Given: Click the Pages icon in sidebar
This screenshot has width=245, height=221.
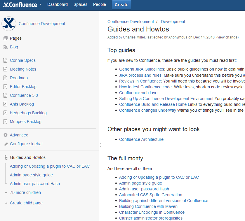Looking at the screenshot, I should [5, 38].
